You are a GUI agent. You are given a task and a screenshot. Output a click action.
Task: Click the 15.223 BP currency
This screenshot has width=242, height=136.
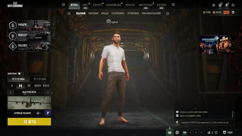(x=217, y=12)
